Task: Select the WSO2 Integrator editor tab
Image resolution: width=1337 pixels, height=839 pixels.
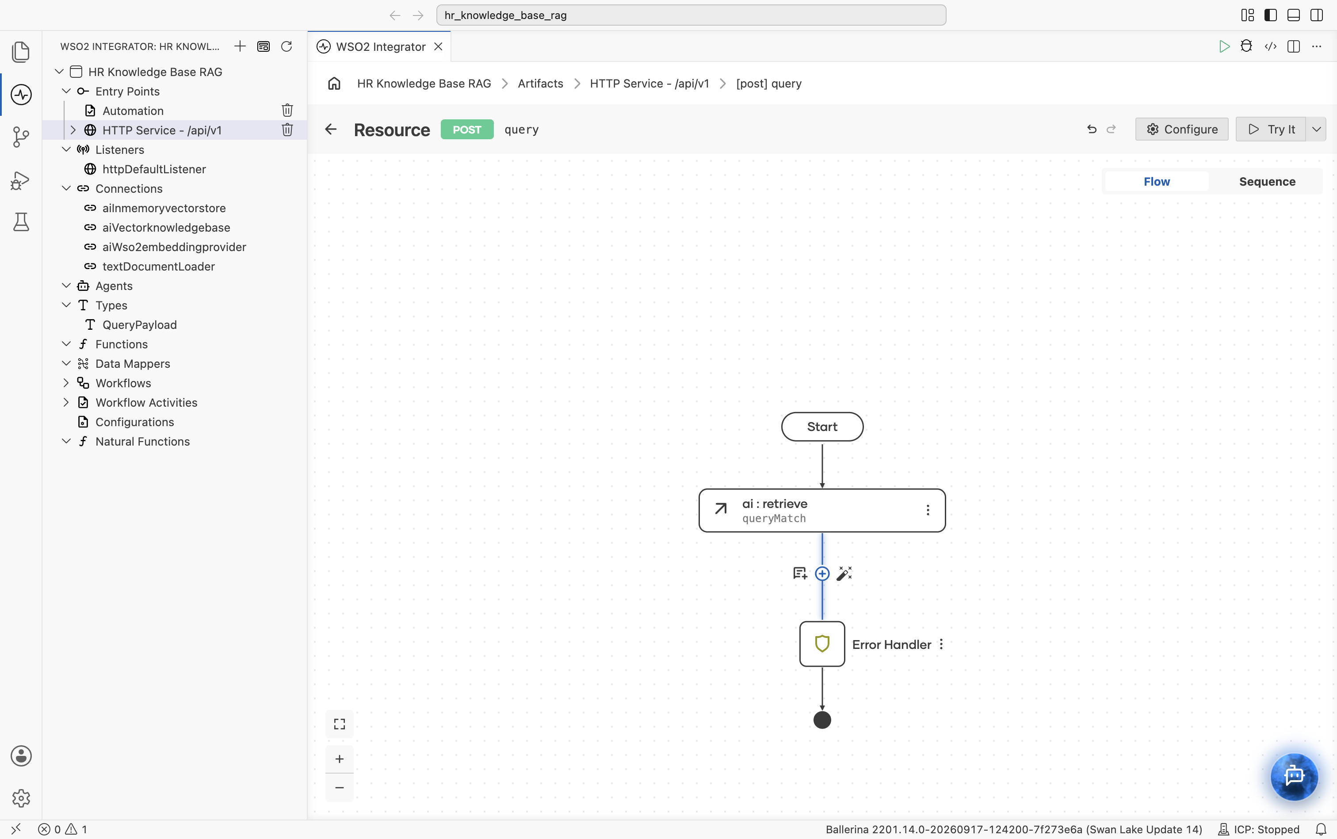Action: (x=380, y=46)
